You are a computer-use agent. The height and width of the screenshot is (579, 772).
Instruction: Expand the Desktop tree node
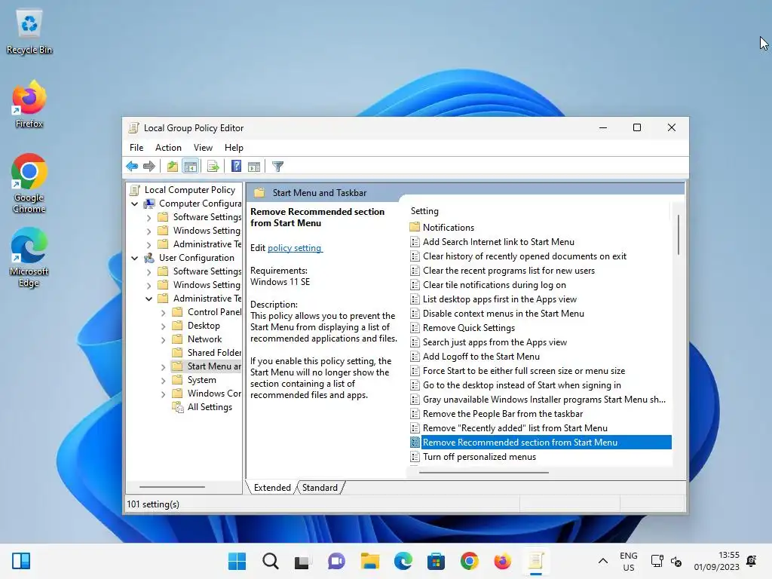[x=163, y=326]
